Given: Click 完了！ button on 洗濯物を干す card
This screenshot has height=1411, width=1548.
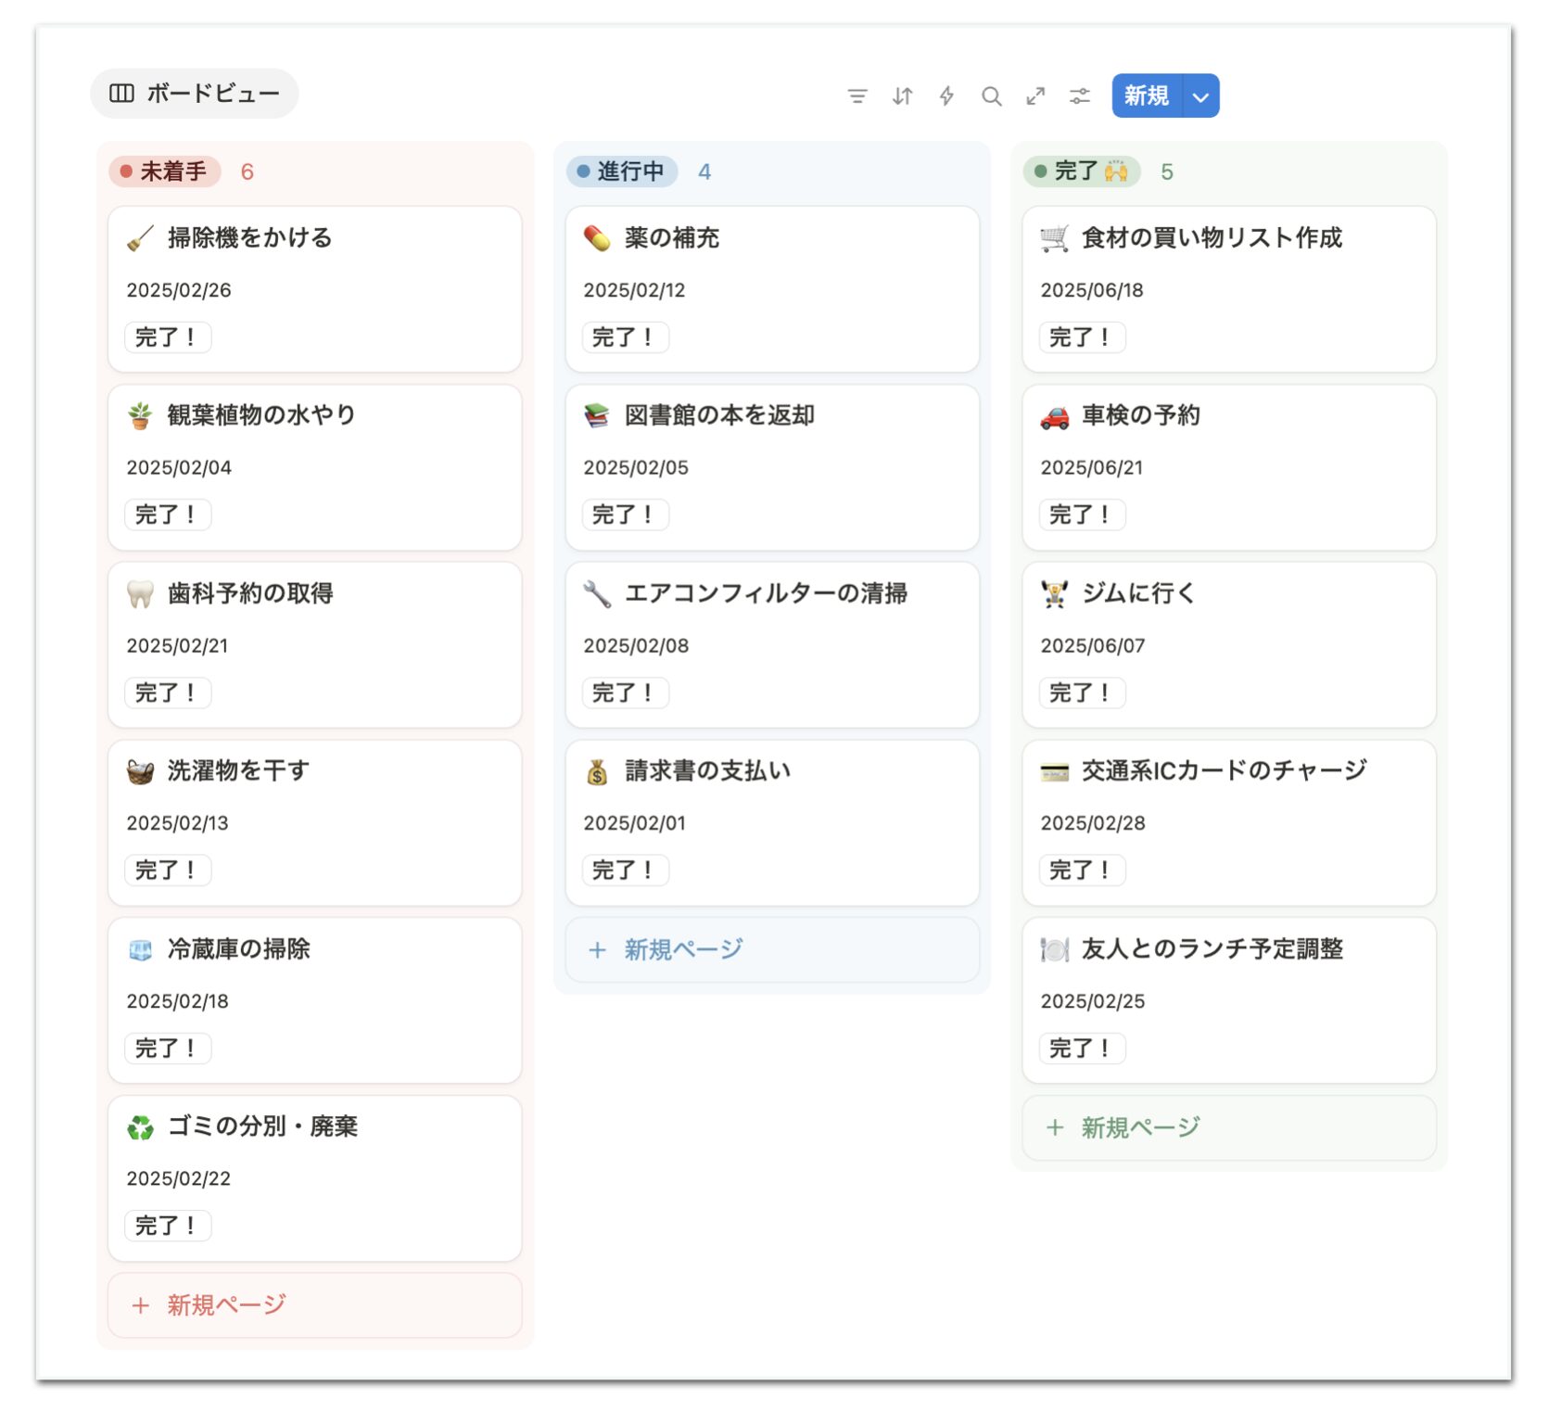Looking at the screenshot, I should (x=168, y=870).
